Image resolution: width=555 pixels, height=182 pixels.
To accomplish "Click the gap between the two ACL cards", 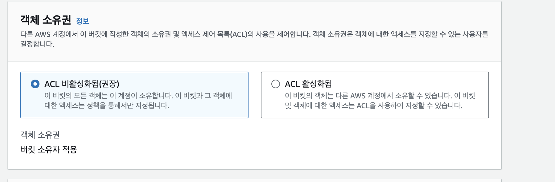I will 255,95.
